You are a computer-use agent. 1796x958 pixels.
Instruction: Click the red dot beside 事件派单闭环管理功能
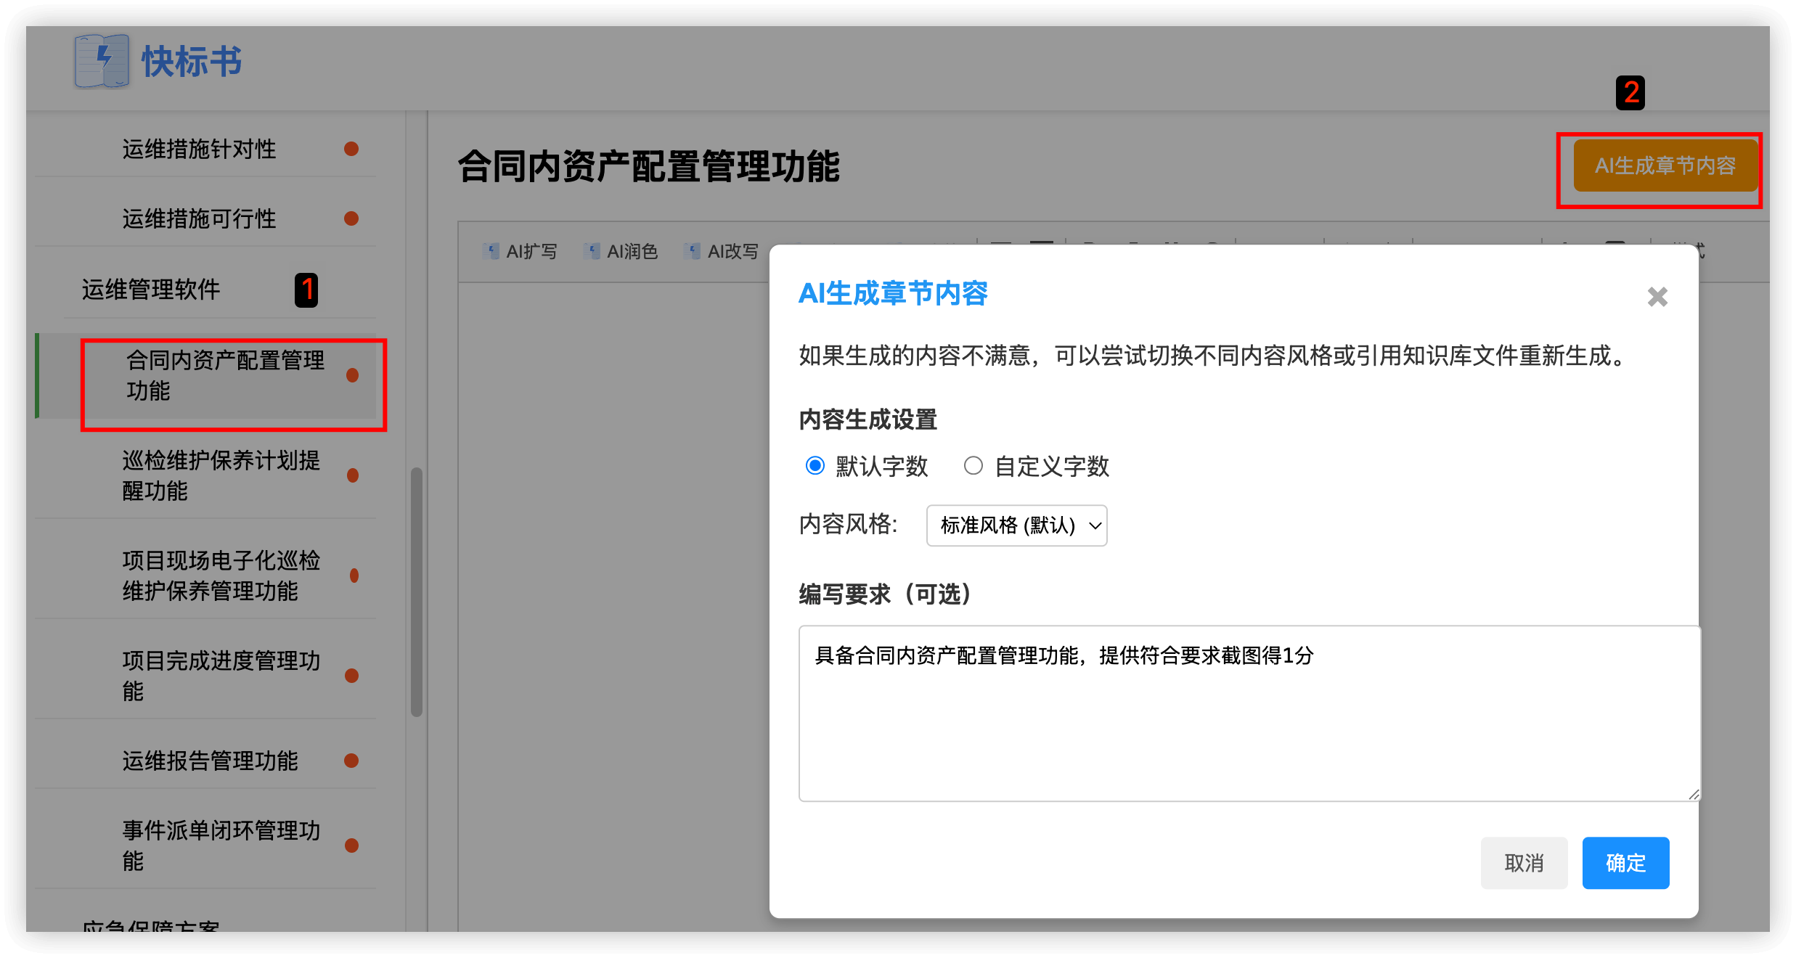point(351,846)
